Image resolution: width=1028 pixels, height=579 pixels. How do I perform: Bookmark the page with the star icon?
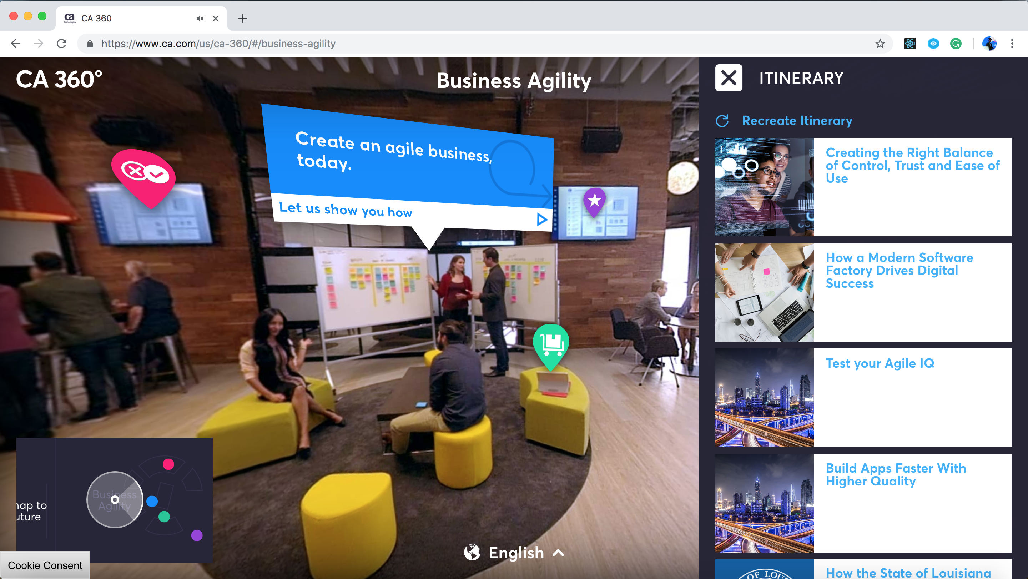click(x=880, y=44)
